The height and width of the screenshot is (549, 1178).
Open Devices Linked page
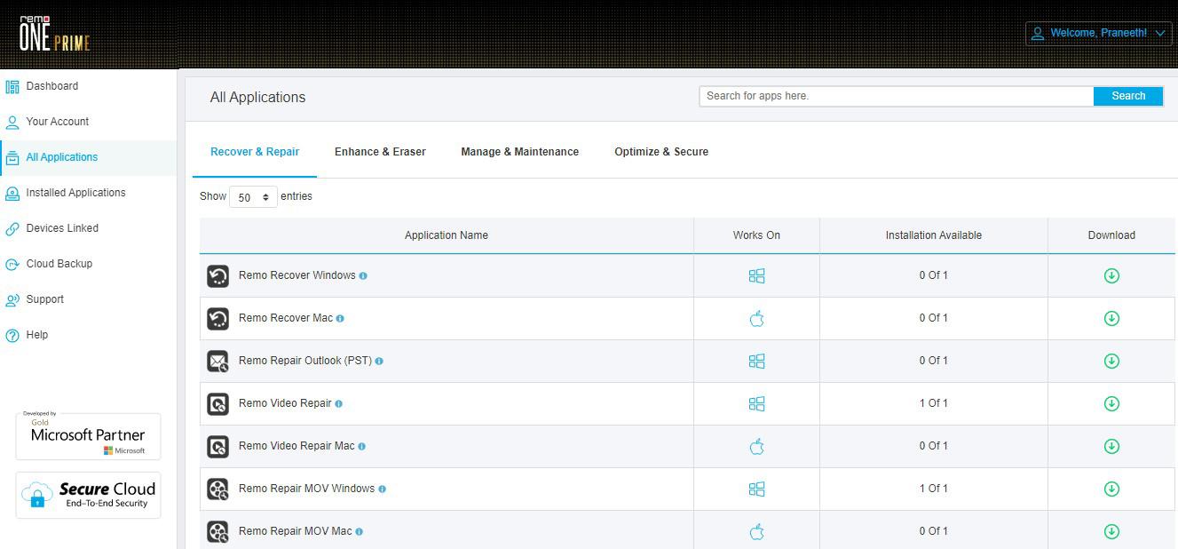tap(62, 228)
